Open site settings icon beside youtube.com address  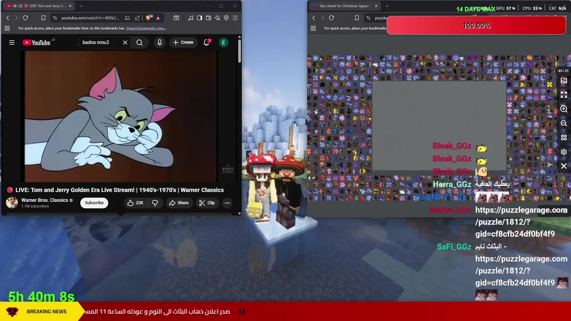point(55,18)
